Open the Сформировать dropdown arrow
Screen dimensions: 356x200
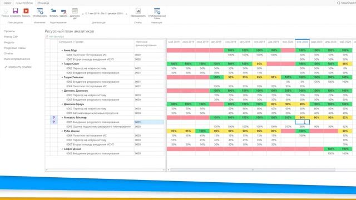(138, 18)
